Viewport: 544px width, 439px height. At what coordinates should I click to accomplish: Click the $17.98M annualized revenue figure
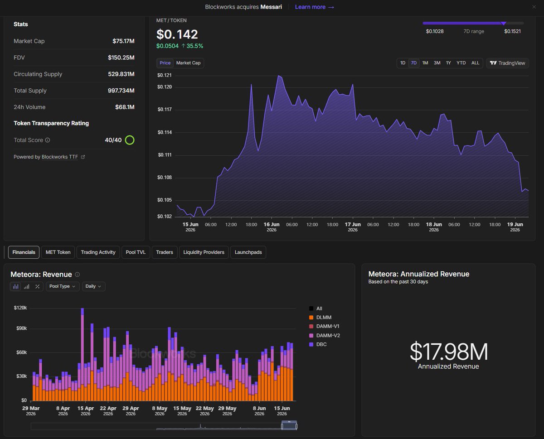click(x=448, y=352)
